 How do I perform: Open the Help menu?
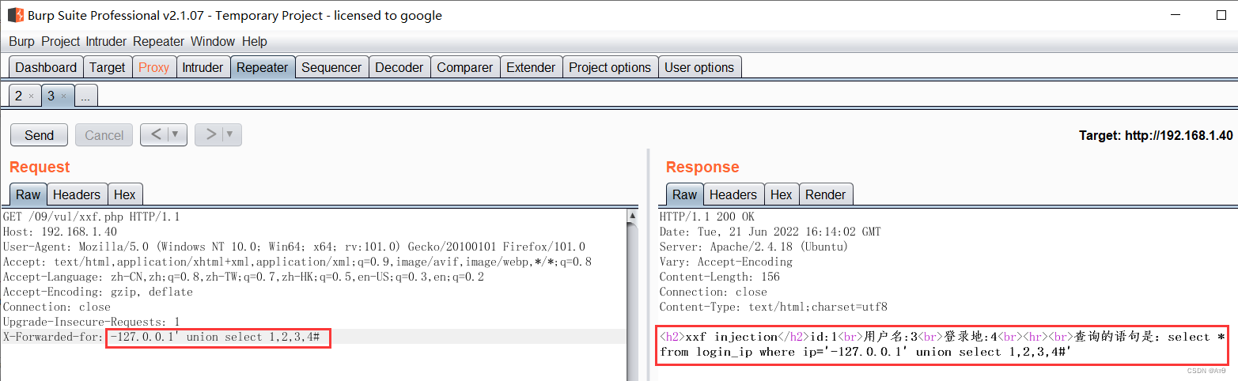point(255,41)
